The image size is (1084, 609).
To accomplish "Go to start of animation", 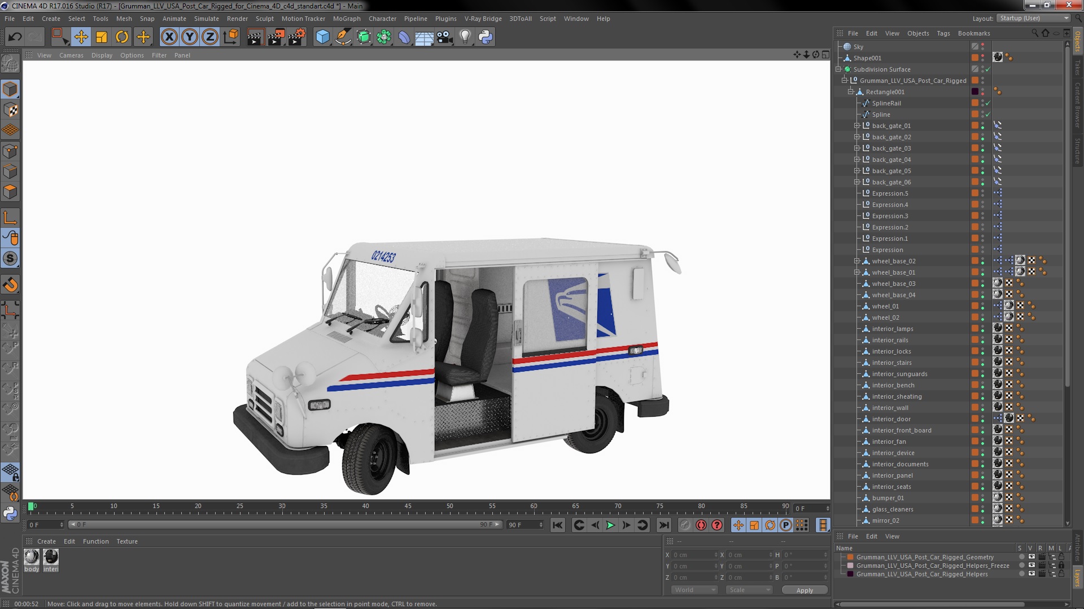I will (558, 525).
